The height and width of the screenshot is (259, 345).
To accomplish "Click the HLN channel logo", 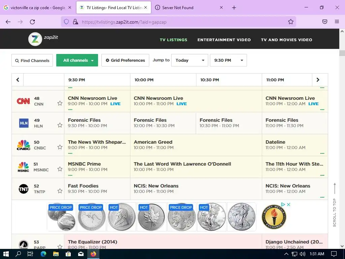I will (24, 123).
